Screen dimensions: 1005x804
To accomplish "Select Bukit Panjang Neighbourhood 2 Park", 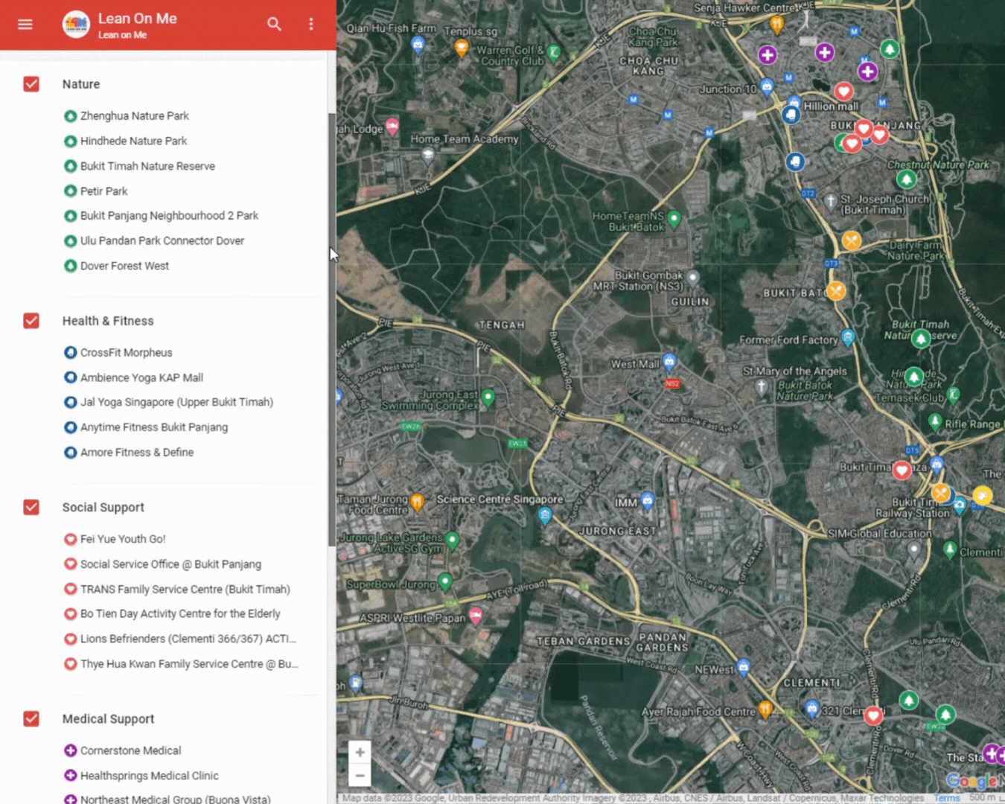I will point(169,216).
